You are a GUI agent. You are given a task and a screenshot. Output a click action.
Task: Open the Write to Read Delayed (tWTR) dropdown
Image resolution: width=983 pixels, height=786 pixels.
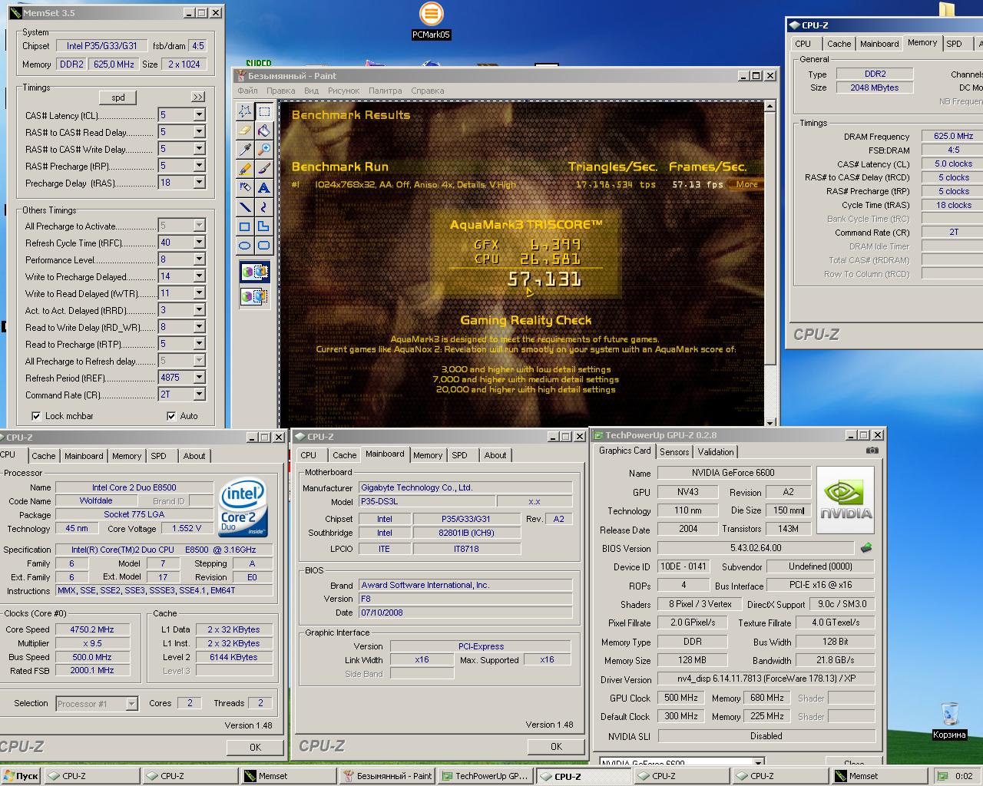click(x=199, y=293)
